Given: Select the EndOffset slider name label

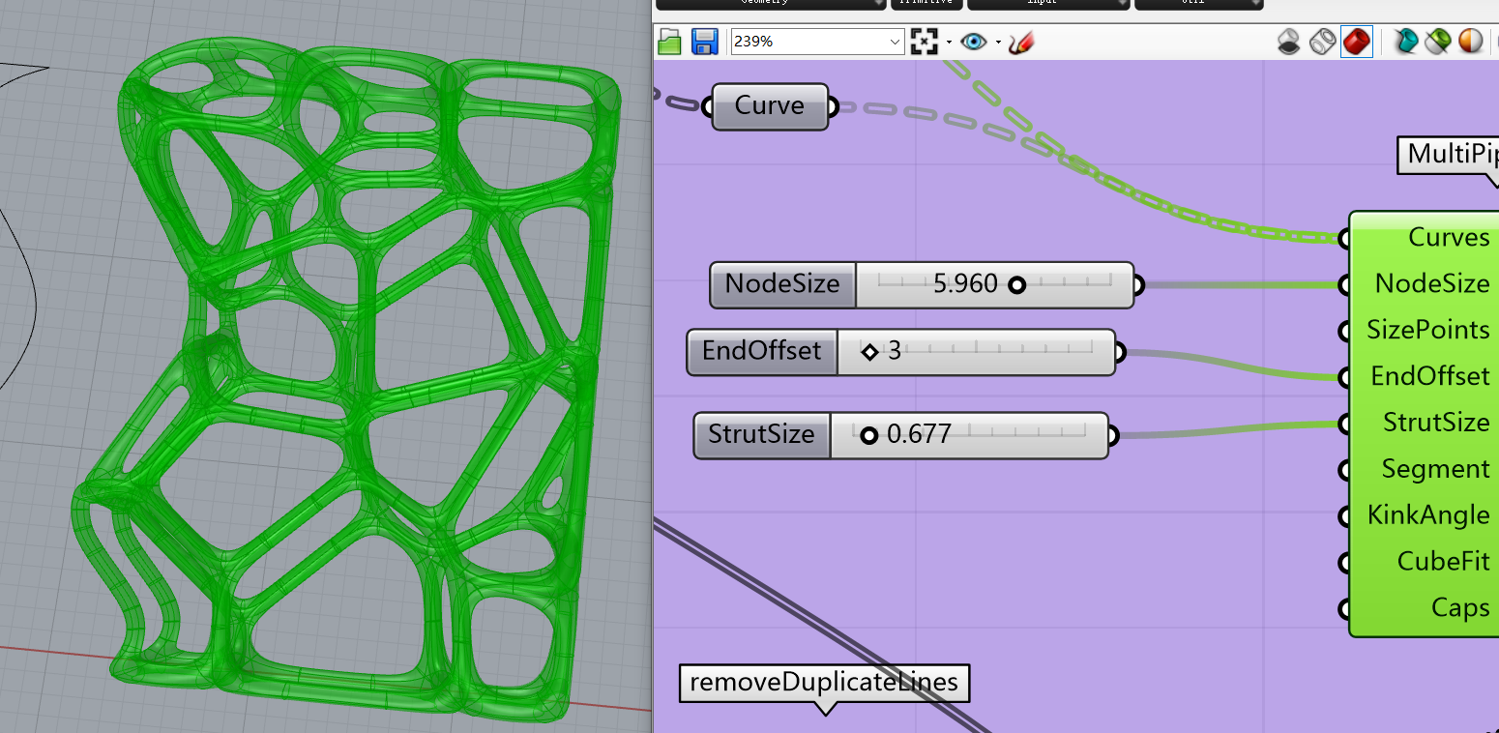Looking at the screenshot, I should coord(761,352).
